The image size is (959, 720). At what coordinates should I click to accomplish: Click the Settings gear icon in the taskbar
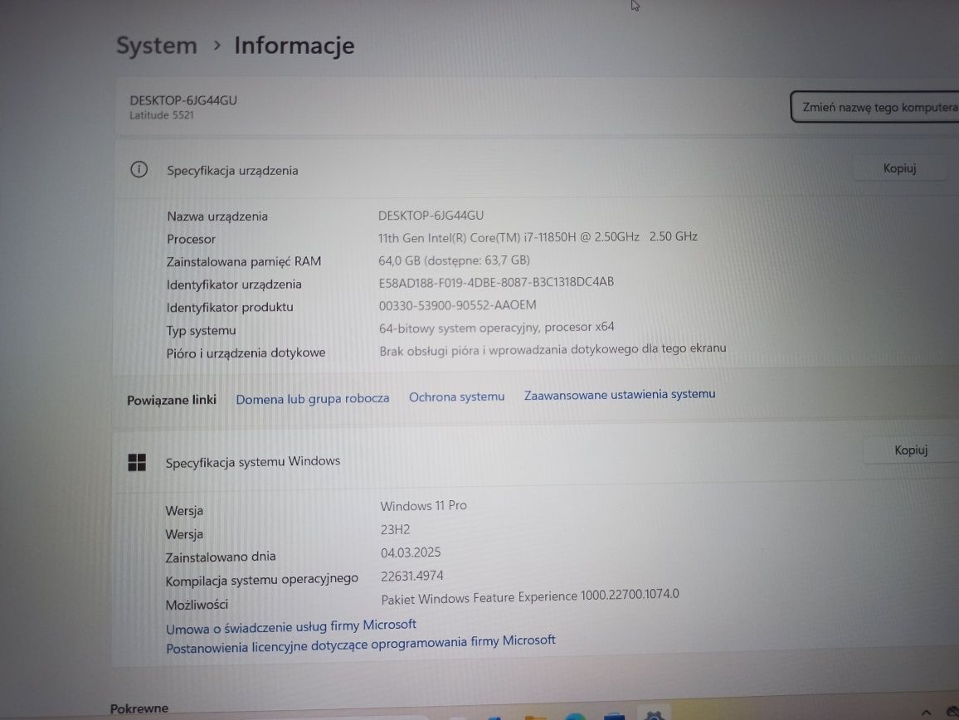[653, 716]
